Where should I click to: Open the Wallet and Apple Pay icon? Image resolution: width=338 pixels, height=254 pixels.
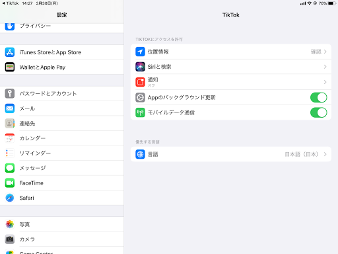[x=10, y=67]
